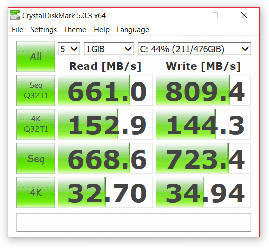Viewport: 269px width, 248px height.
Task: Minimize the CrystalDiskMark window
Action: coord(185,15)
